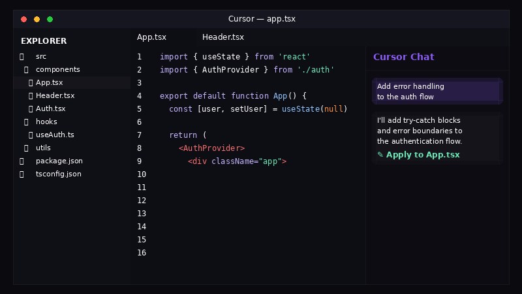Image resolution: width=522 pixels, height=294 pixels.
Task: Click the green maximize window button
Action: [x=50, y=20]
